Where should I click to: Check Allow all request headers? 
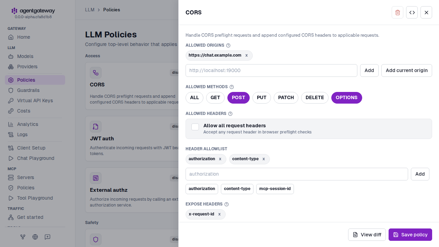click(x=195, y=127)
